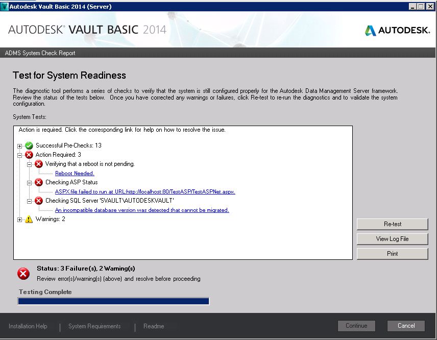Select 'Action Required: 3' tree row text
The width and height of the screenshot is (437, 340).
(58, 155)
